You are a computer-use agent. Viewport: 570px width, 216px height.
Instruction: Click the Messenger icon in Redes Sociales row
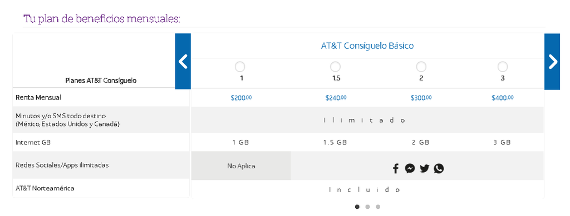point(410,168)
